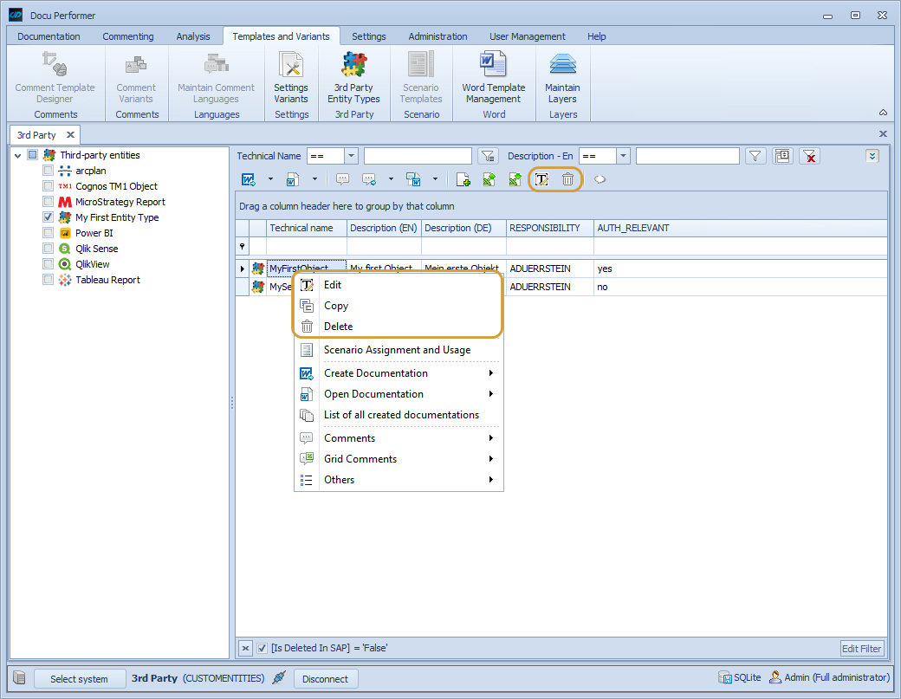Select the Edit entity text icon
Viewport: 901px width, 699px height.
(x=541, y=179)
